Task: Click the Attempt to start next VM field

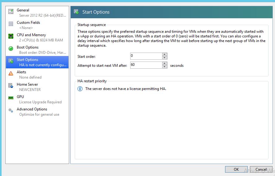Action: (146, 65)
